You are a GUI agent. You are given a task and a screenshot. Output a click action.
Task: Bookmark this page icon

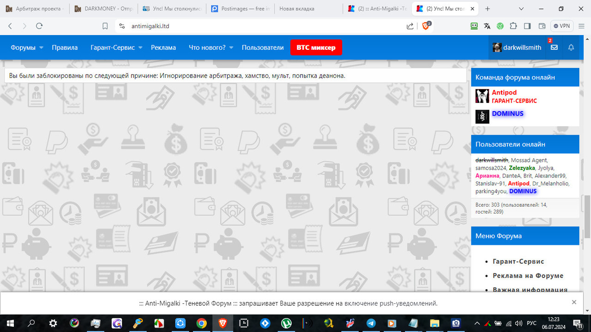click(x=105, y=26)
